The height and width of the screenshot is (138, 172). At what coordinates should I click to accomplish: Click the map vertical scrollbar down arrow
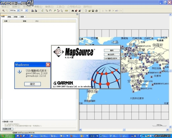[170, 127]
